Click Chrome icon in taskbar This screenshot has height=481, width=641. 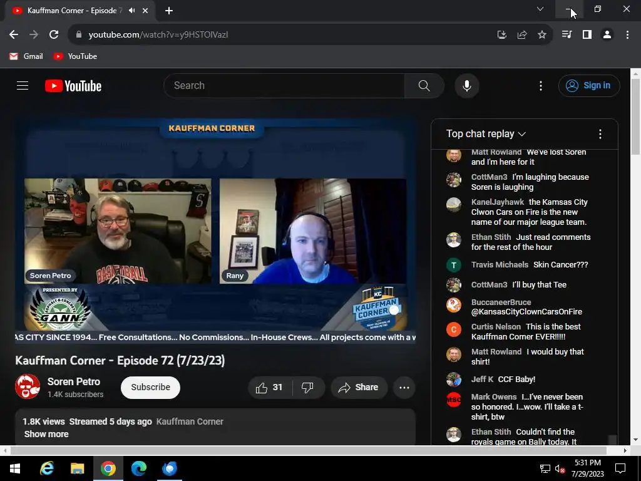108,468
